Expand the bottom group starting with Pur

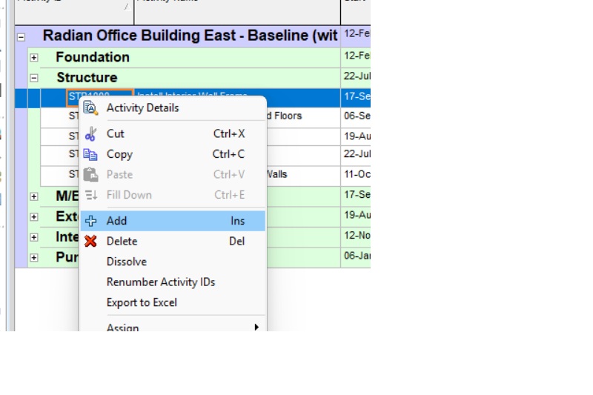[33, 257]
